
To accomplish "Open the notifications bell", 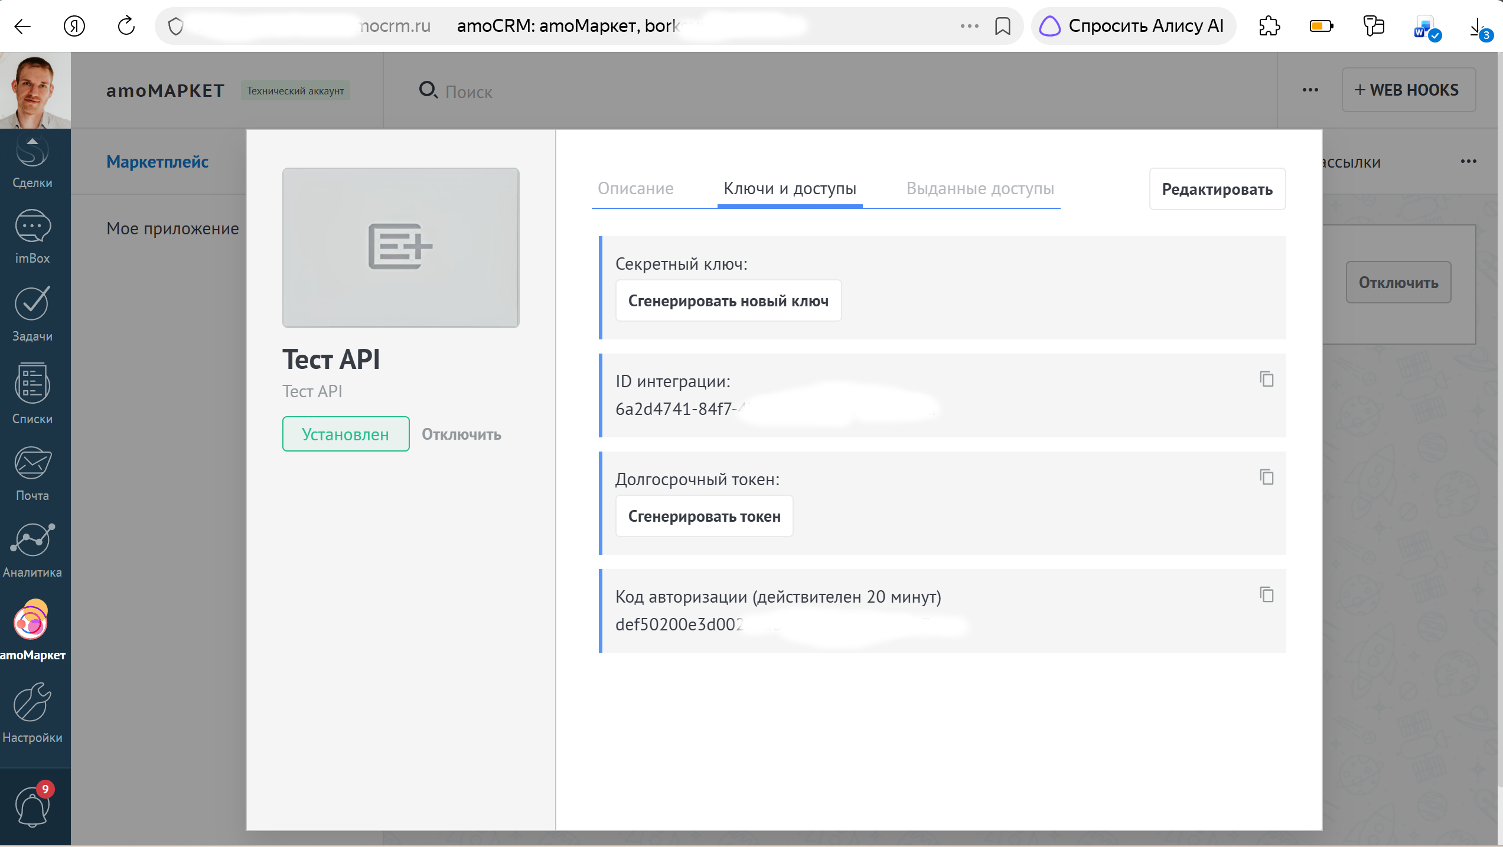I will 33,805.
